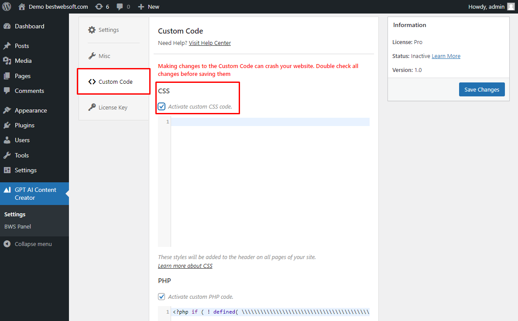Click the Appearance brush icon
Screen dimensions: 518x321
pyautogui.click(x=7, y=110)
